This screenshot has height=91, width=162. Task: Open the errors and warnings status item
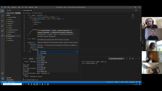point(4,82)
